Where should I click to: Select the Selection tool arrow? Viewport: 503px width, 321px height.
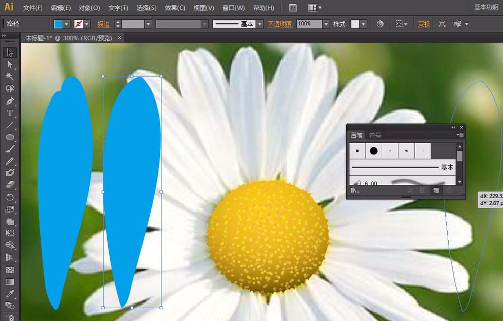coord(10,52)
